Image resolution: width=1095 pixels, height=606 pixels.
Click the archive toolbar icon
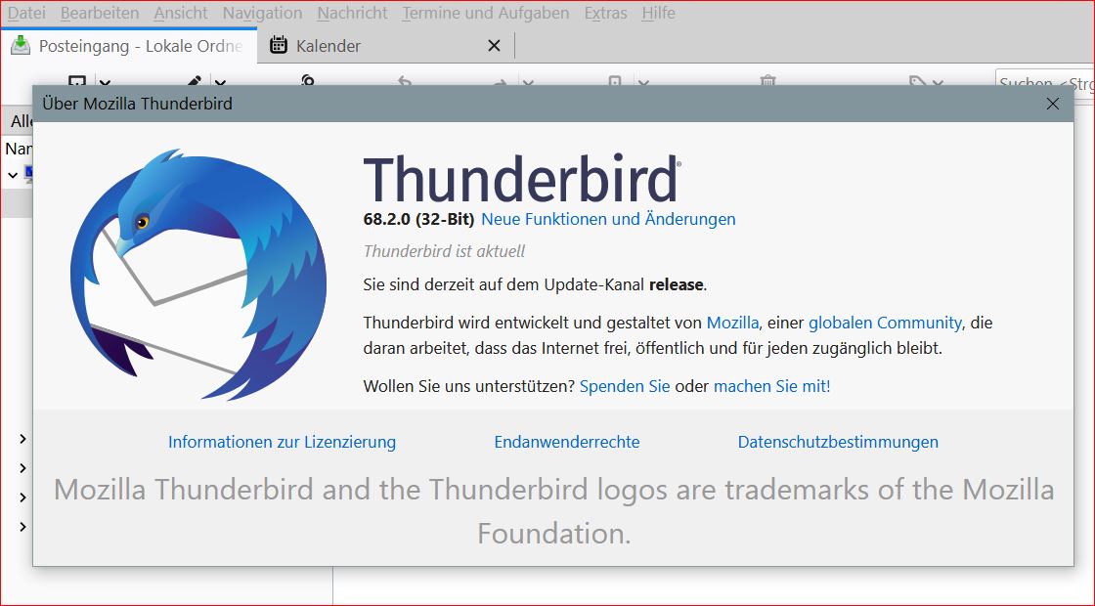point(615,80)
